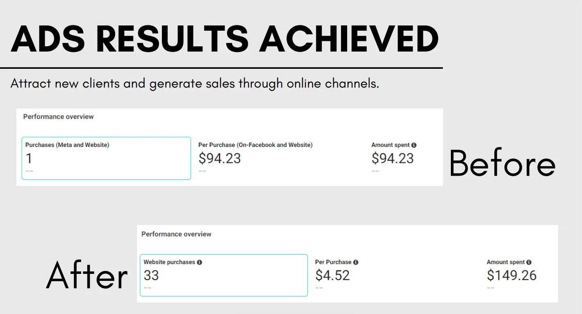
Task: Select the ADS RESULTS ACHIEVED headline
Action: coord(225,39)
